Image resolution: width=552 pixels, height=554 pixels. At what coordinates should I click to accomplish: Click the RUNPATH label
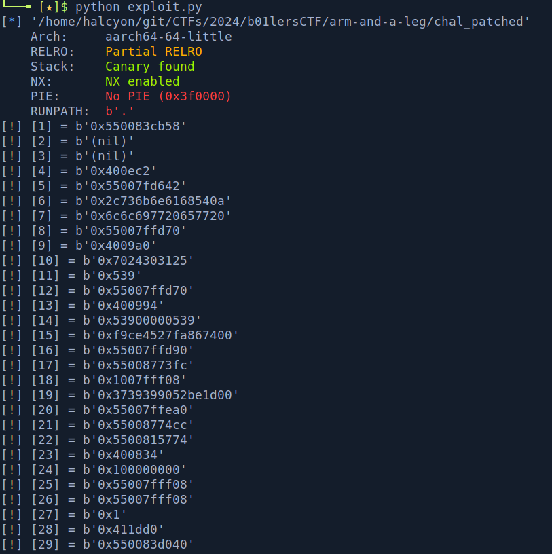coord(60,111)
